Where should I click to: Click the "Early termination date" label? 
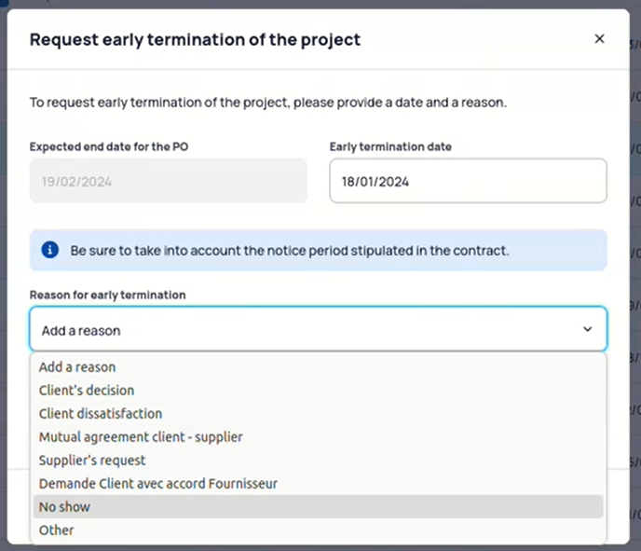click(x=390, y=146)
